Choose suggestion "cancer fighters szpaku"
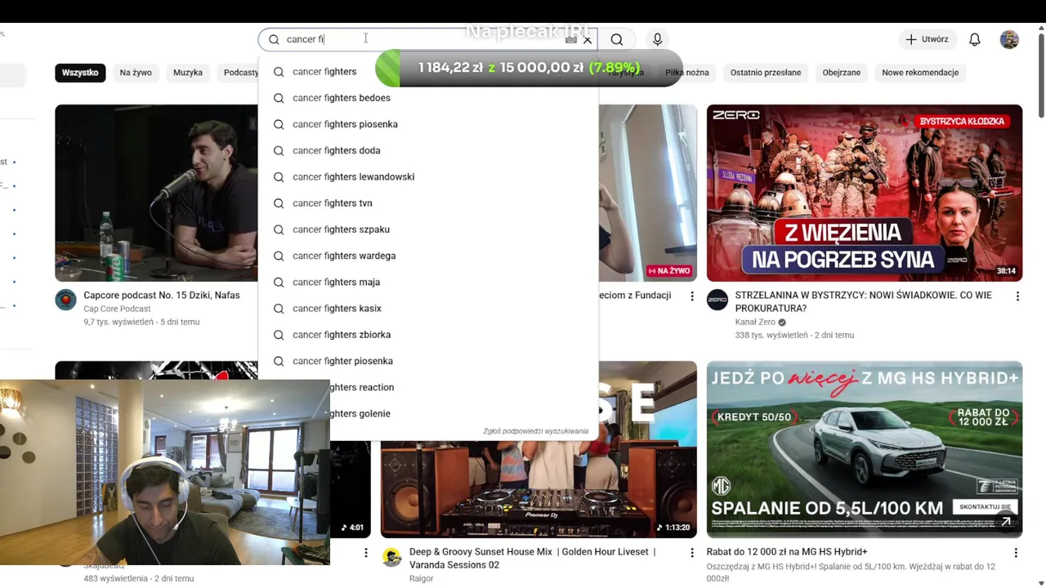1046x588 pixels. [428, 229]
